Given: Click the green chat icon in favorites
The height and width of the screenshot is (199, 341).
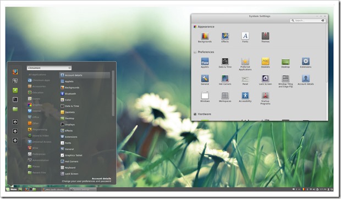Looking at the screenshot, I should click(x=15, y=90).
